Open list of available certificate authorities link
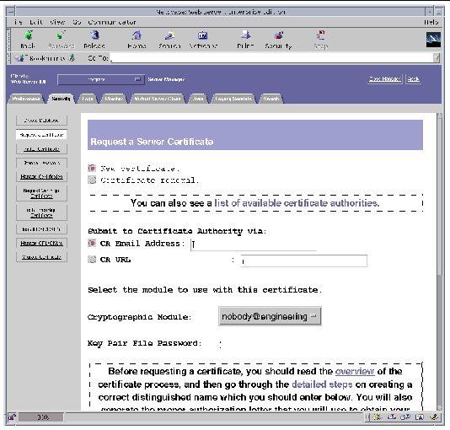450x430 pixels. tap(297, 203)
